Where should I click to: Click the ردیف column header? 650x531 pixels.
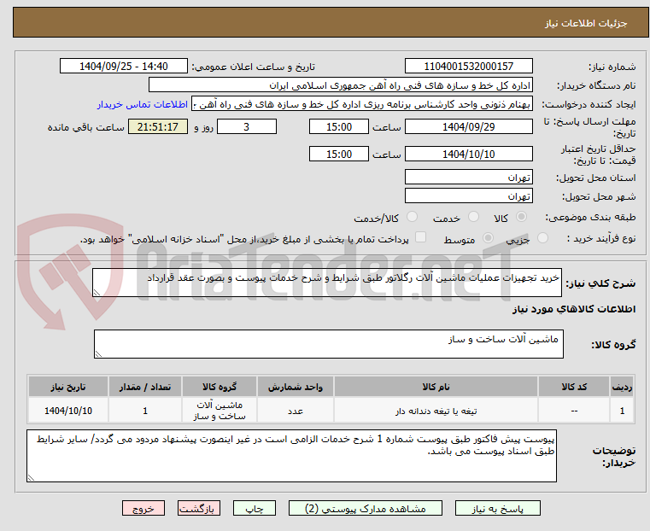coord(622,387)
